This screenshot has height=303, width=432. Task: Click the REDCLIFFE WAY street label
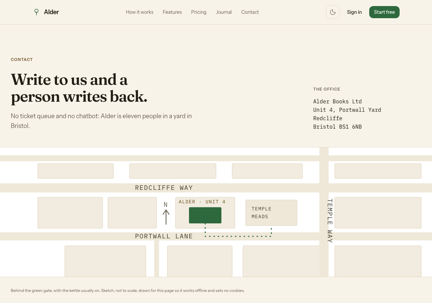coord(164,188)
